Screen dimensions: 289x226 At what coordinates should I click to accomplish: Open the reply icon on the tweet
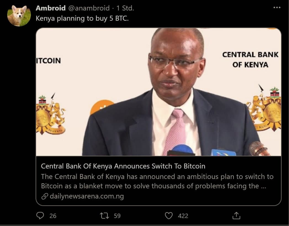(40, 216)
